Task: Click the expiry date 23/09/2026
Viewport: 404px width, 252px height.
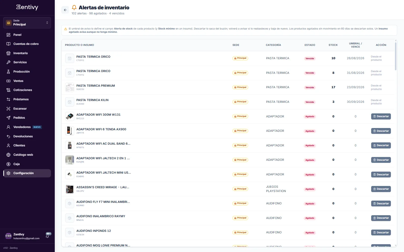Action: point(356,87)
